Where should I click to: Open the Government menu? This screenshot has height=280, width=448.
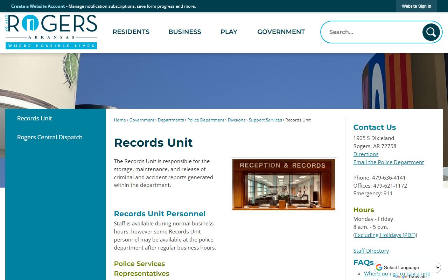click(x=281, y=32)
